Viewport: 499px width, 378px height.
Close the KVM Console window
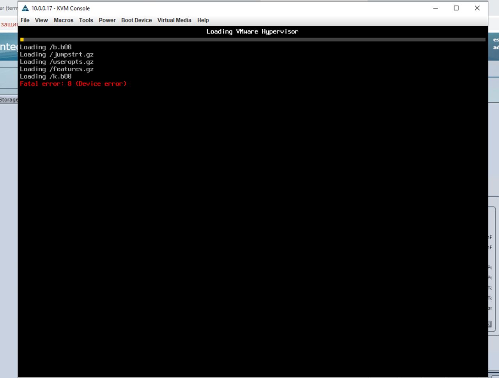click(x=477, y=8)
